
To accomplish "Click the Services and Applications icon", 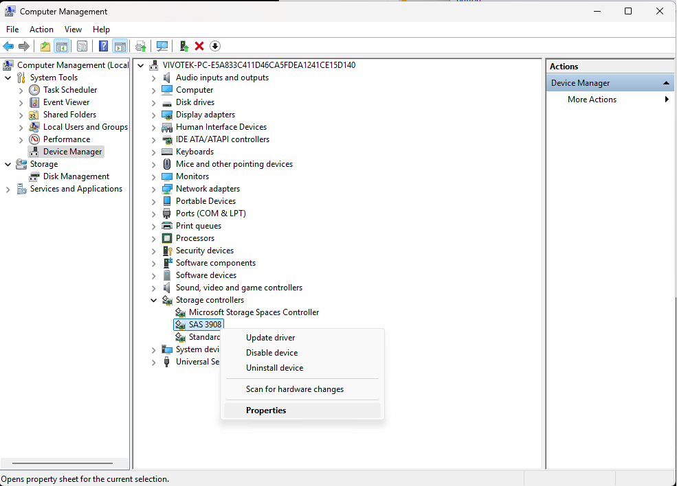I will 21,189.
